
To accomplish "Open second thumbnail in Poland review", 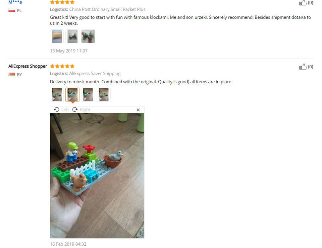I will (x=72, y=36).
